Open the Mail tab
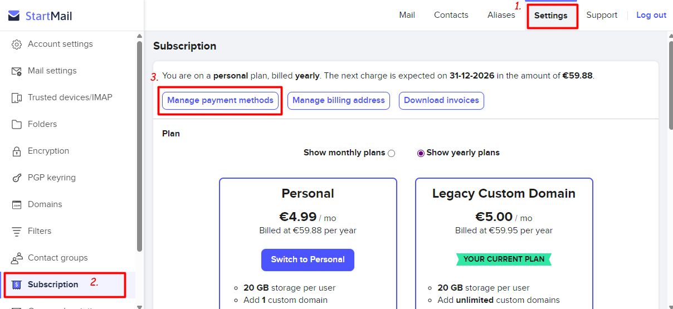 pos(407,15)
